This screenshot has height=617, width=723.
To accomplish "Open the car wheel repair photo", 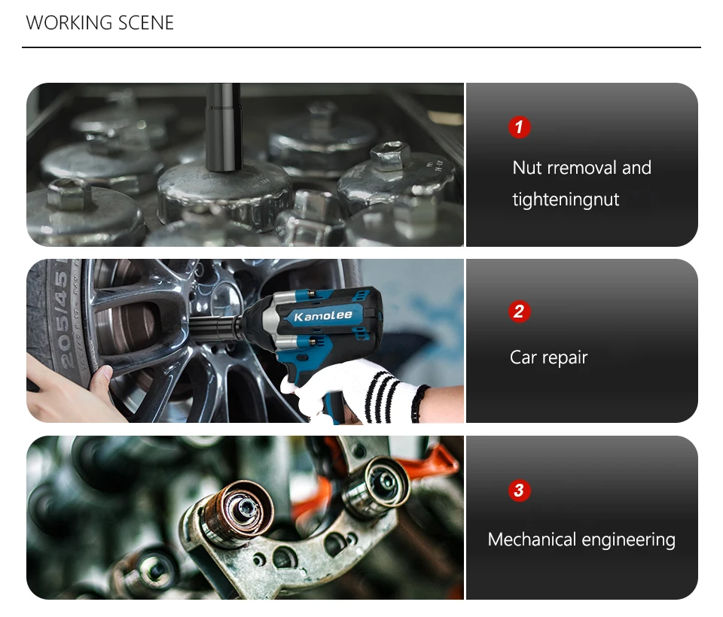I will click(245, 341).
